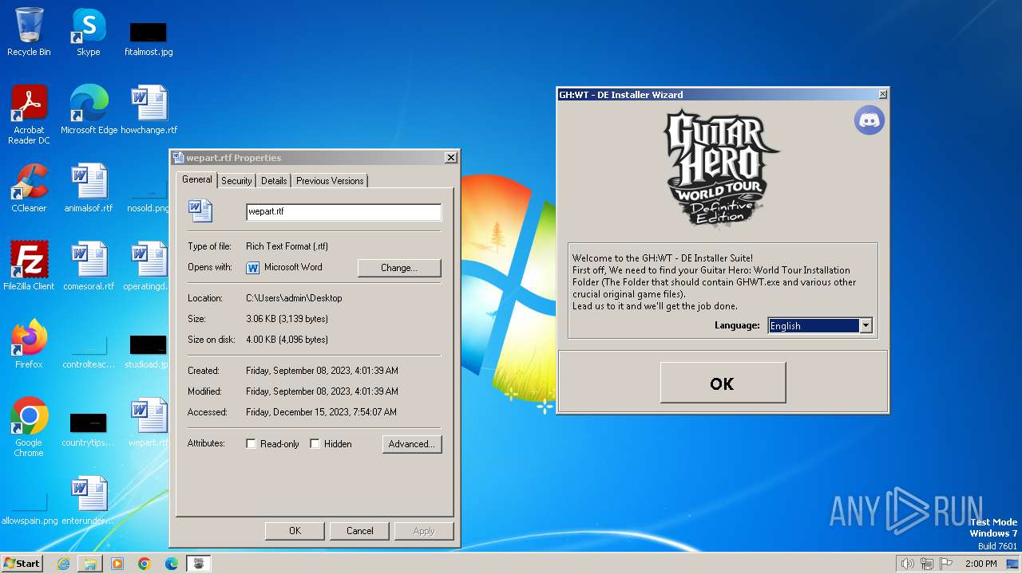Click the Microsoft Word opens-with text
The width and height of the screenshot is (1022, 574).
[293, 267]
